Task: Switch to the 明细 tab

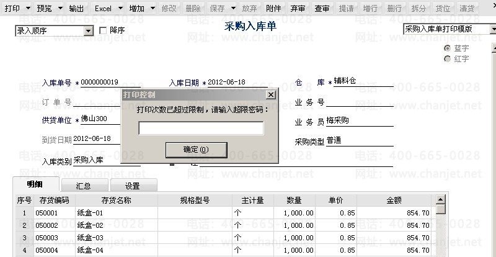Action: tap(35, 184)
